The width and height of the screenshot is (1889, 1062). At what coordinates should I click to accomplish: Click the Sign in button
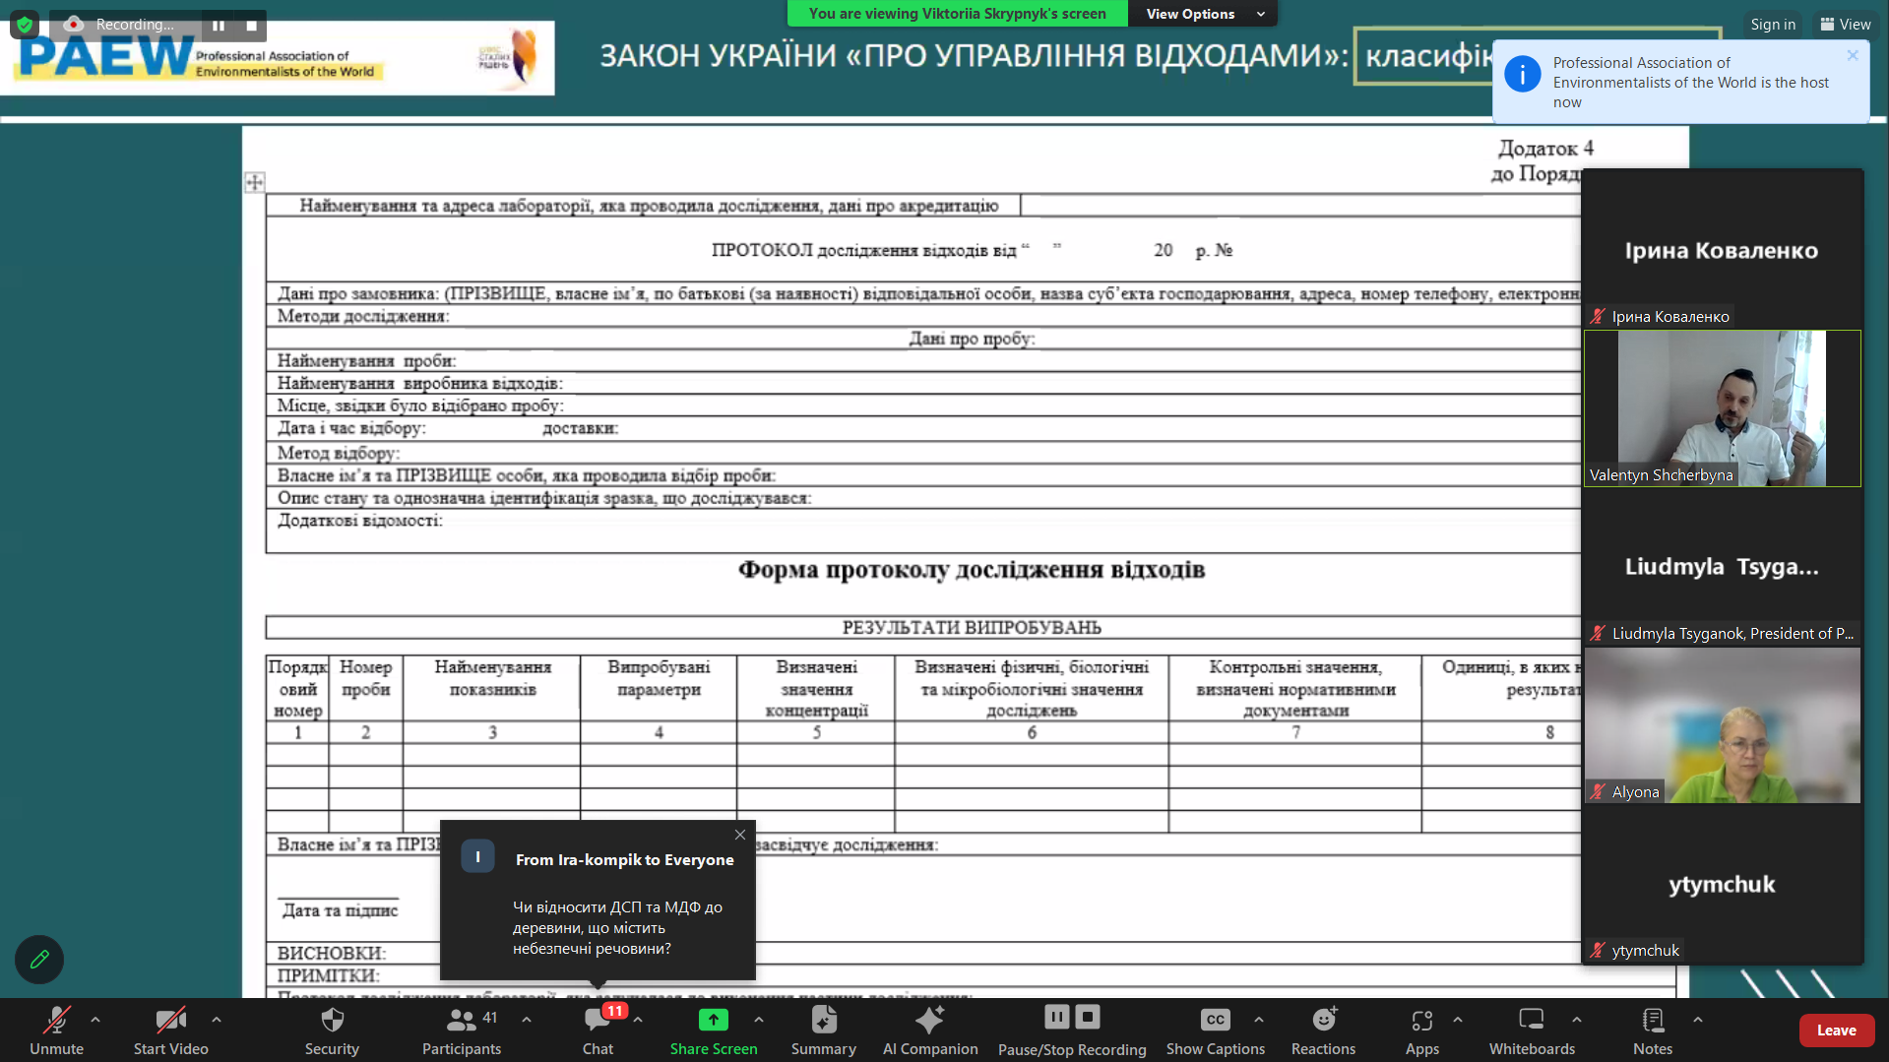1772,25
